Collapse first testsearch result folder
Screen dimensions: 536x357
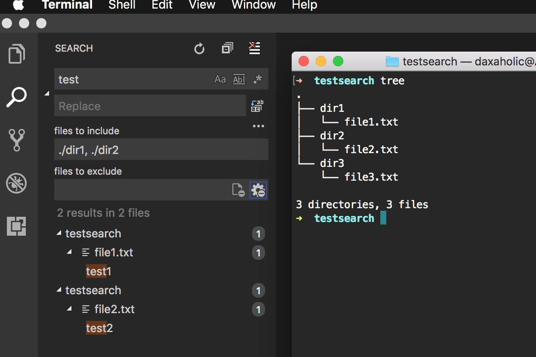59,233
